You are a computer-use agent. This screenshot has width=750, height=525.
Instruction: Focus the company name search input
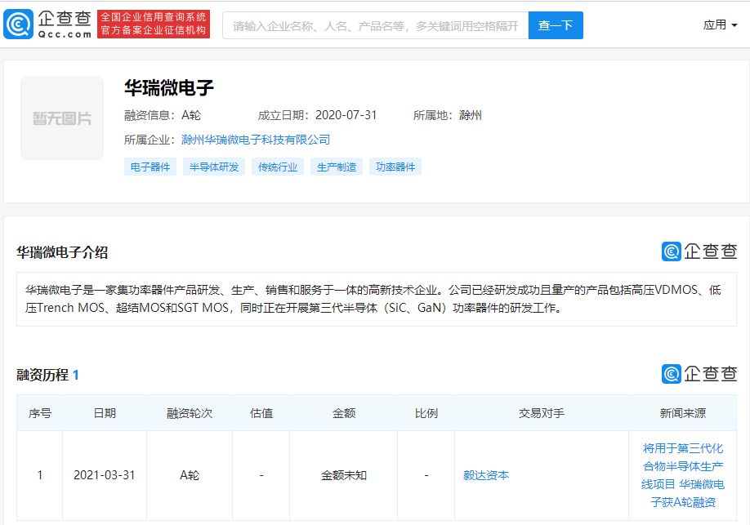coord(375,25)
